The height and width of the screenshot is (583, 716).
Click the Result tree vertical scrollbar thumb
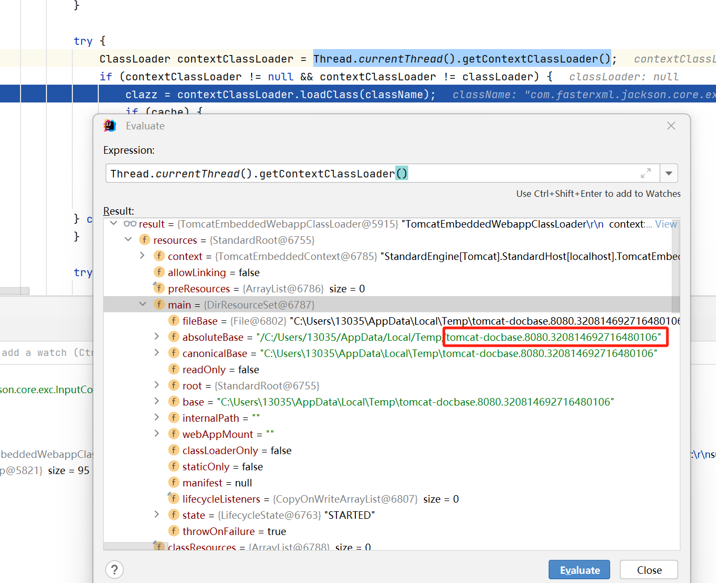(676, 265)
